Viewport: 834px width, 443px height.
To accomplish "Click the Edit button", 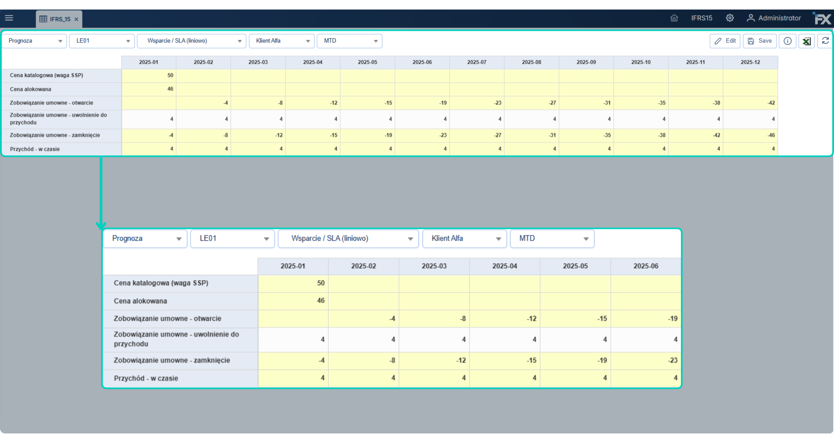I will point(725,41).
